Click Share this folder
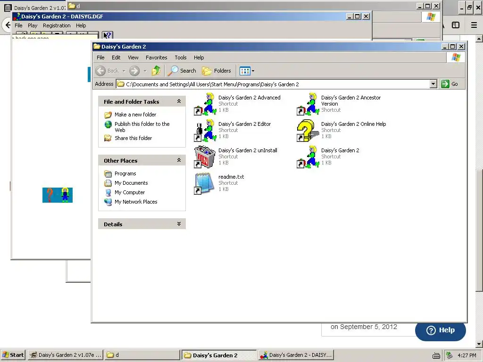 (x=133, y=138)
